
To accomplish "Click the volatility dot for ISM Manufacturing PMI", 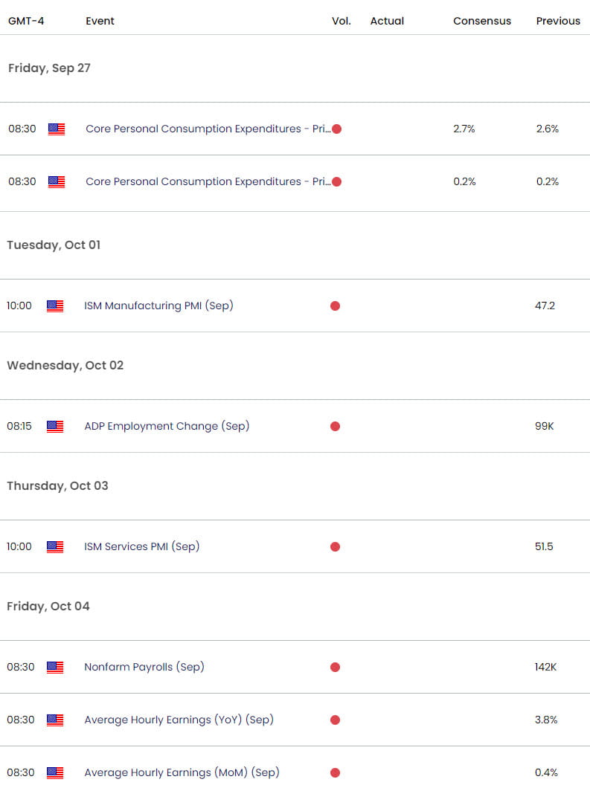I will tap(335, 306).
